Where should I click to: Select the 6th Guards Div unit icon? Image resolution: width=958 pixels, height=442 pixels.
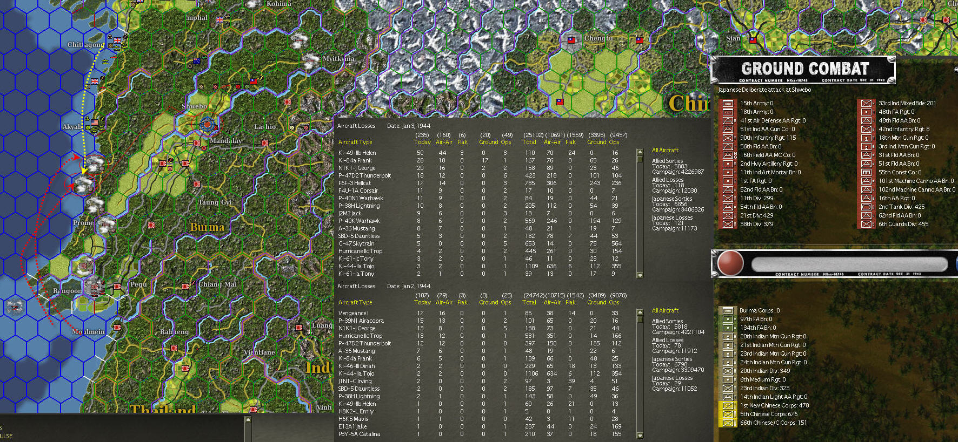point(866,224)
